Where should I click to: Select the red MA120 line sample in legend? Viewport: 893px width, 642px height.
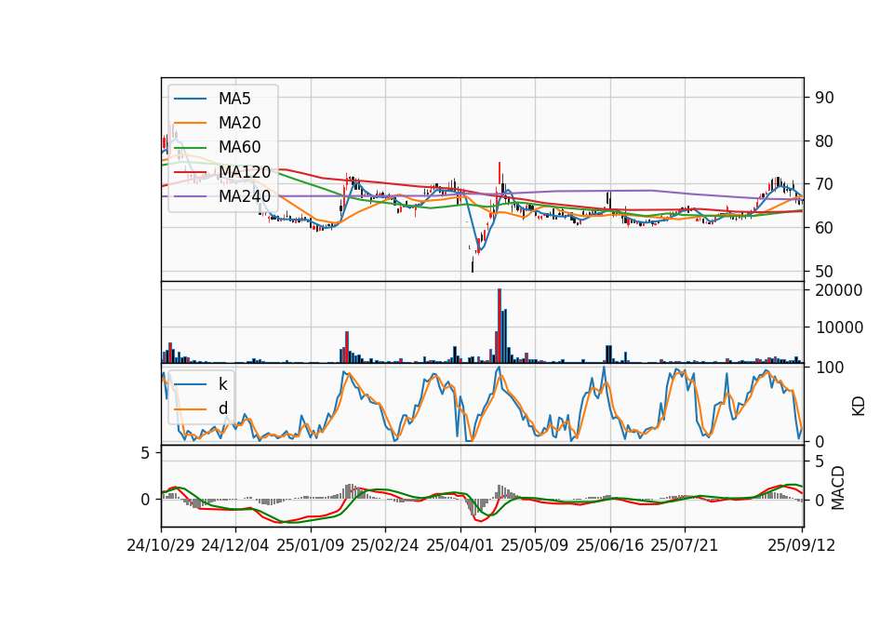[x=190, y=172]
